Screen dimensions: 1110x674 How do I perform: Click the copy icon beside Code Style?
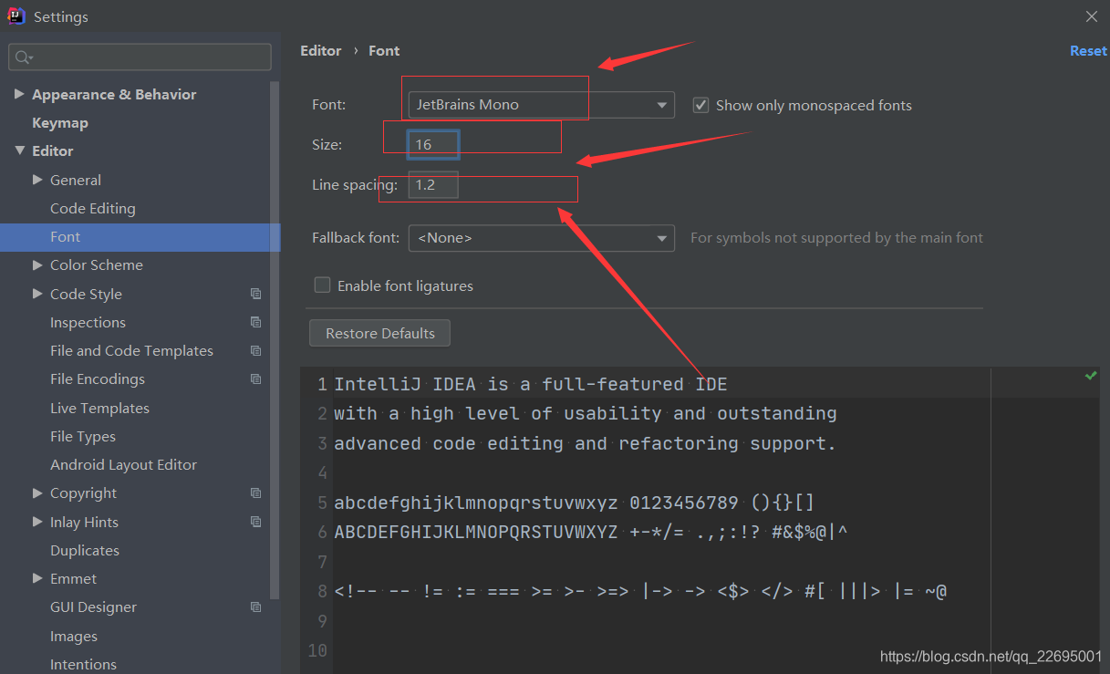(x=255, y=294)
